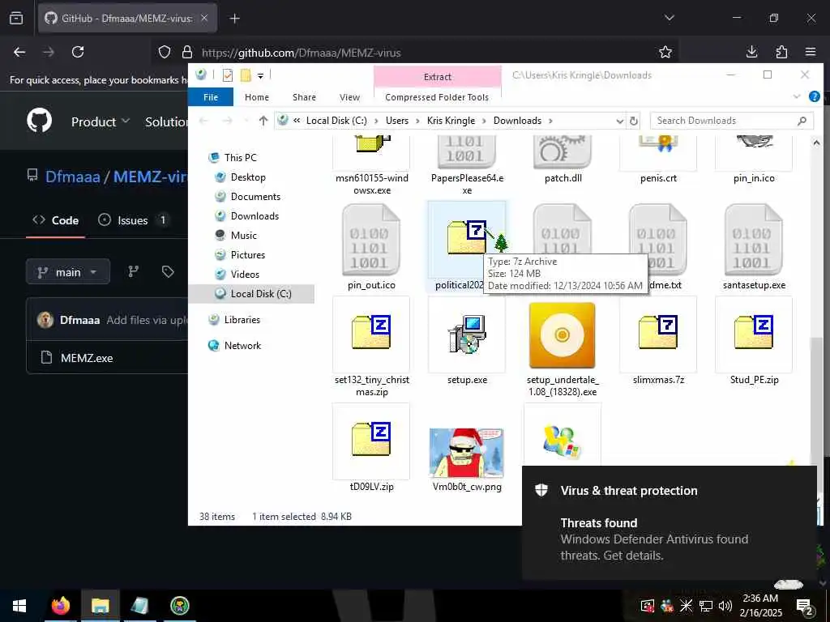Open Desktop in navigation pane
Screen dimensions: 830x622
pyautogui.click(x=248, y=177)
